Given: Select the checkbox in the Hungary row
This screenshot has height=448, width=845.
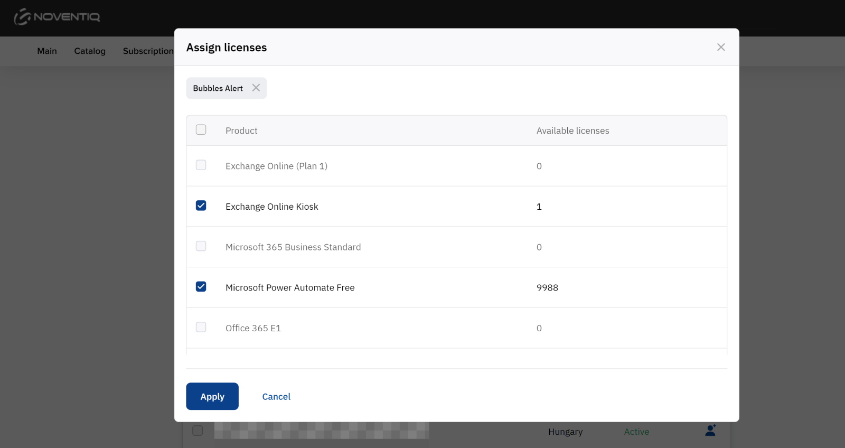Looking at the screenshot, I should [198, 431].
